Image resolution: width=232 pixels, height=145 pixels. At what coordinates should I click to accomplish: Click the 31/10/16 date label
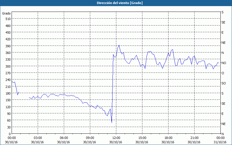[x=220, y=142]
